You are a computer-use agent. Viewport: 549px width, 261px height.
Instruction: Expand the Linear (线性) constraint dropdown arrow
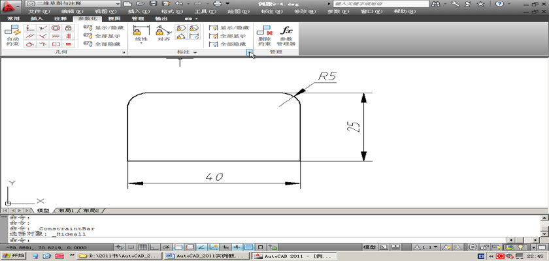point(141,43)
